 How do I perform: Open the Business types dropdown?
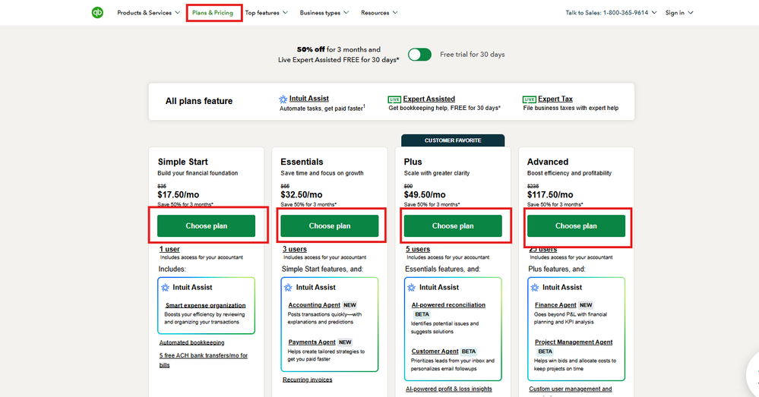(x=324, y=13)
